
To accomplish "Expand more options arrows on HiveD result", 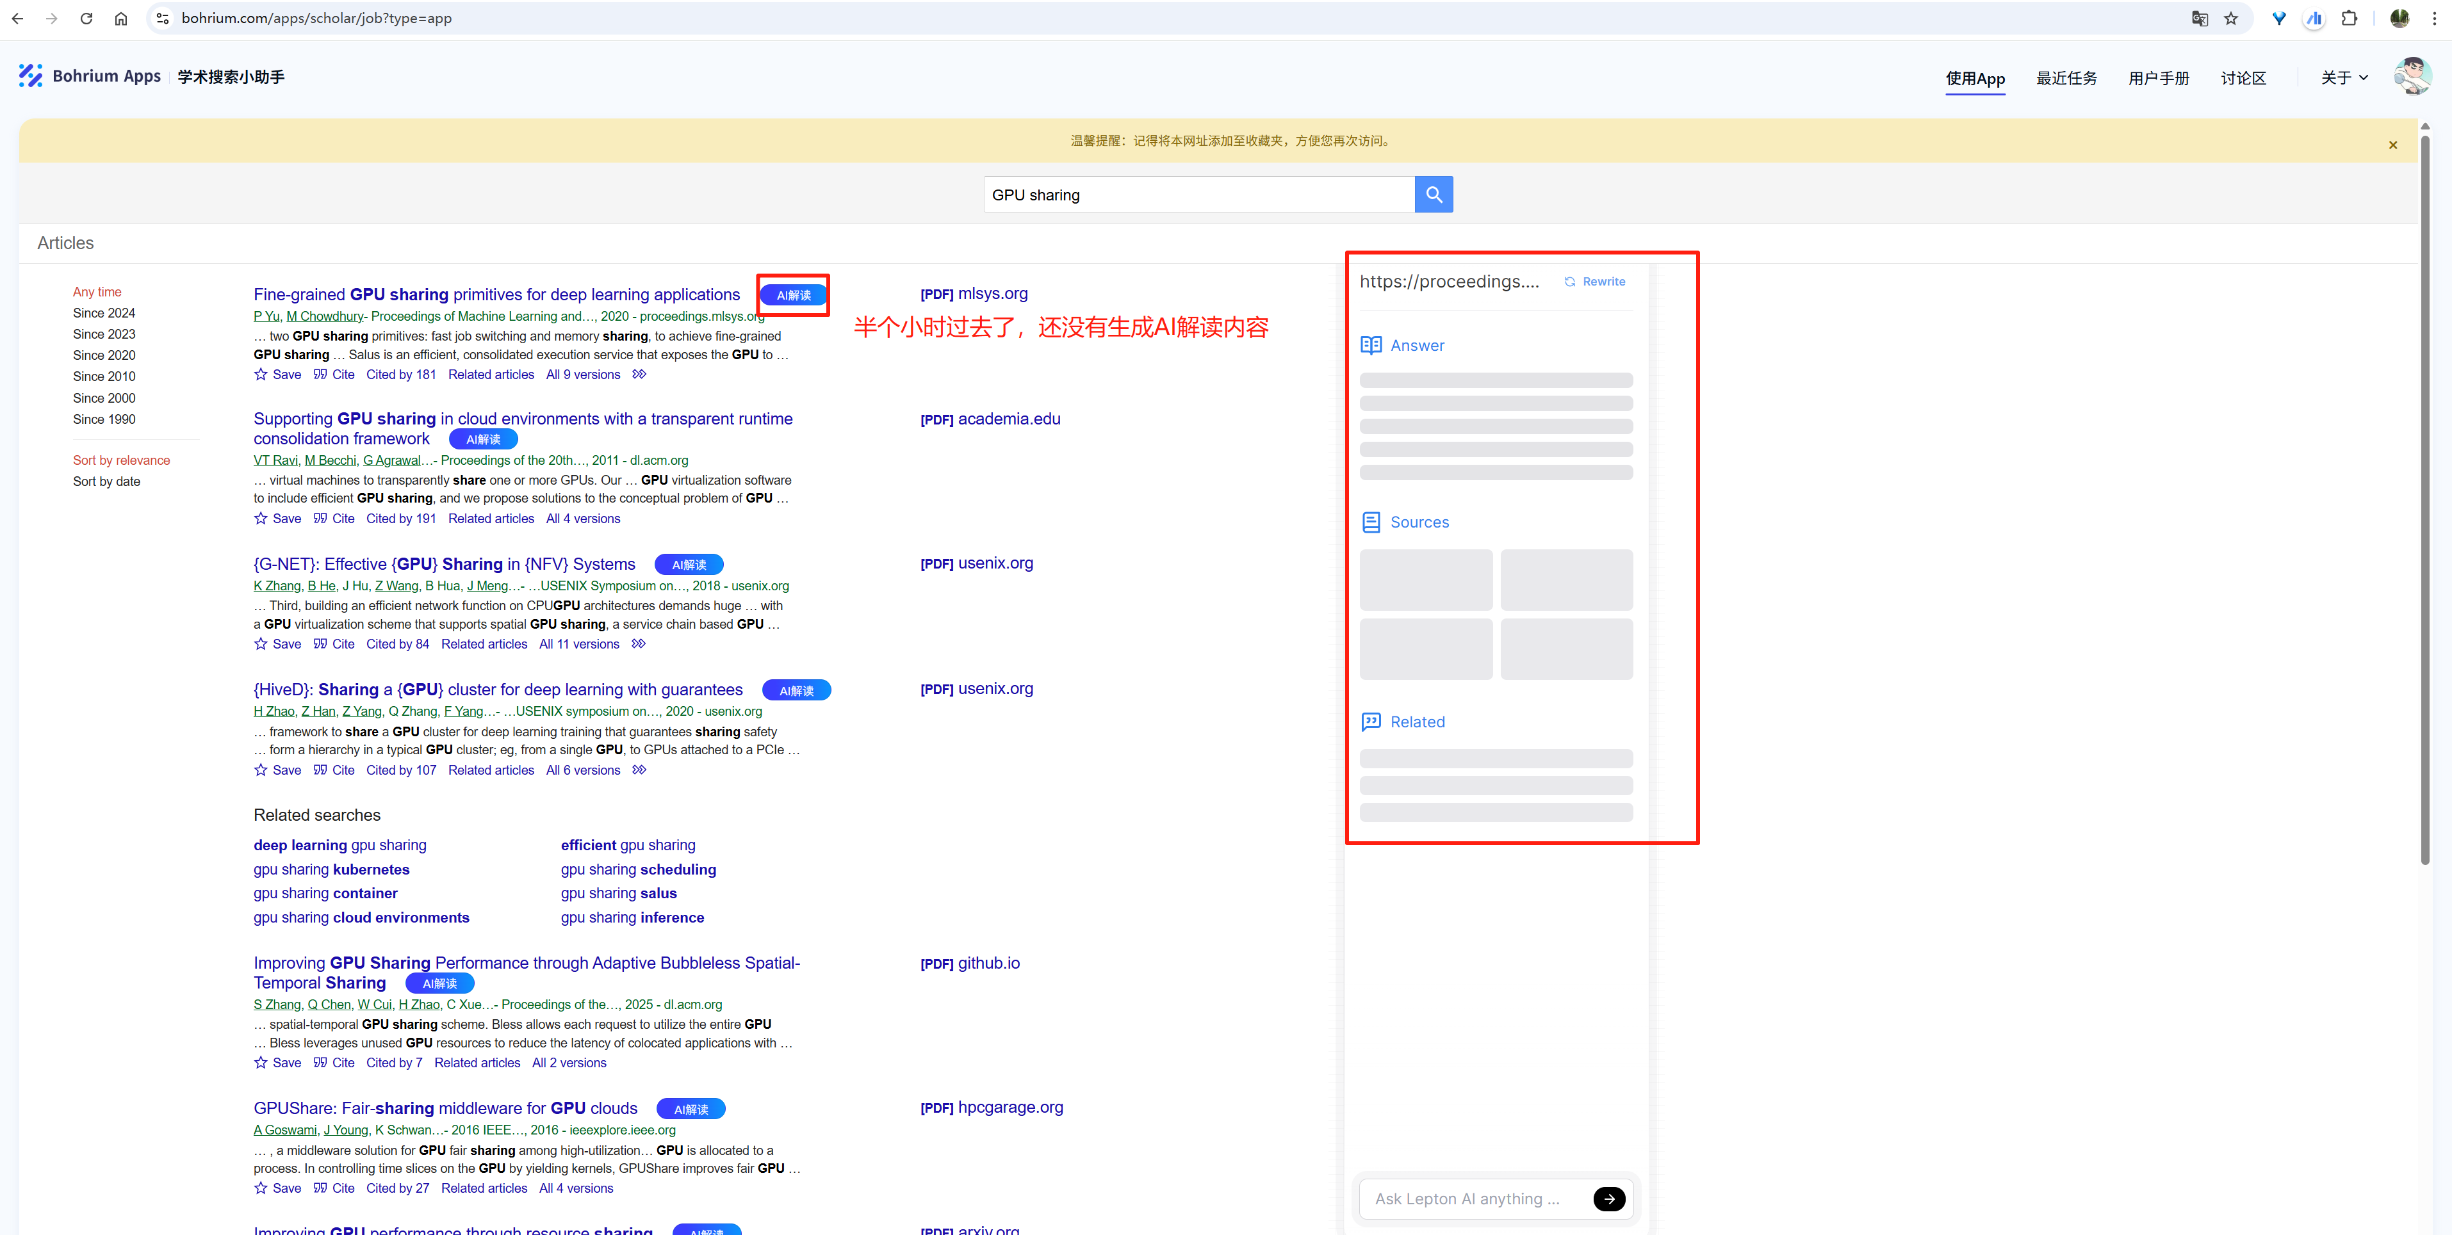I will coord(640,771).
